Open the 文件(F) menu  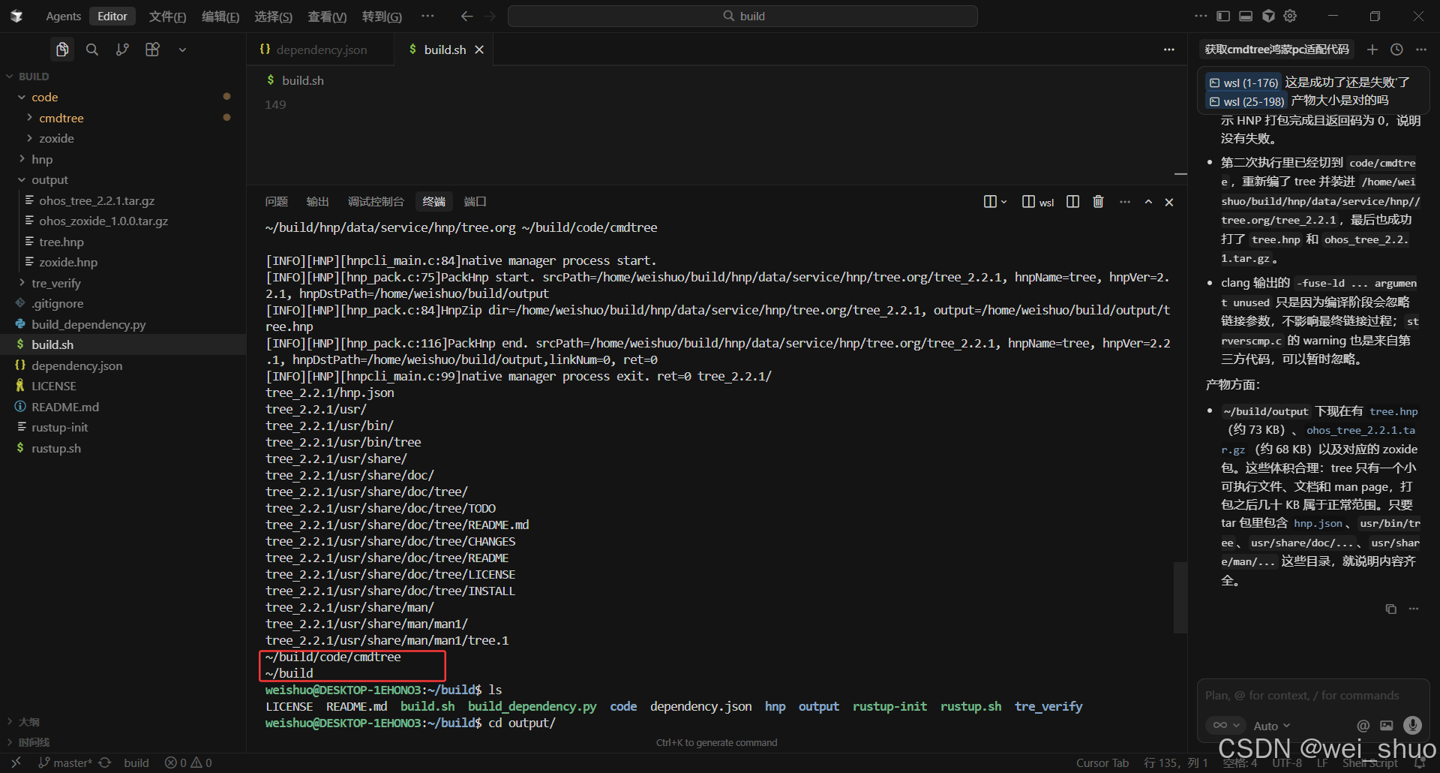pos(167,17)
